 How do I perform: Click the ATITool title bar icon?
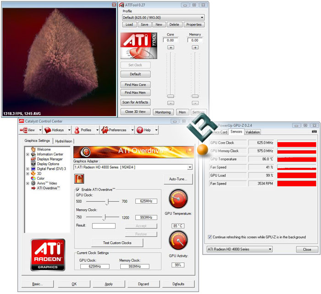tap(122, 5)
